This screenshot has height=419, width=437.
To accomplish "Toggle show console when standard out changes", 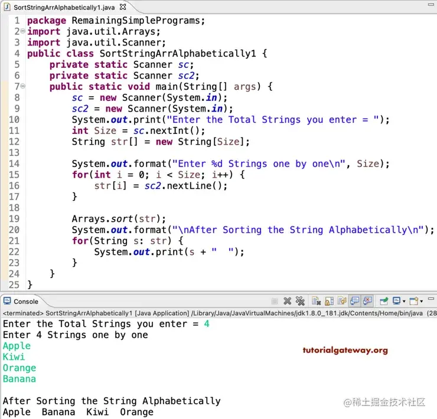I will 355,301.
